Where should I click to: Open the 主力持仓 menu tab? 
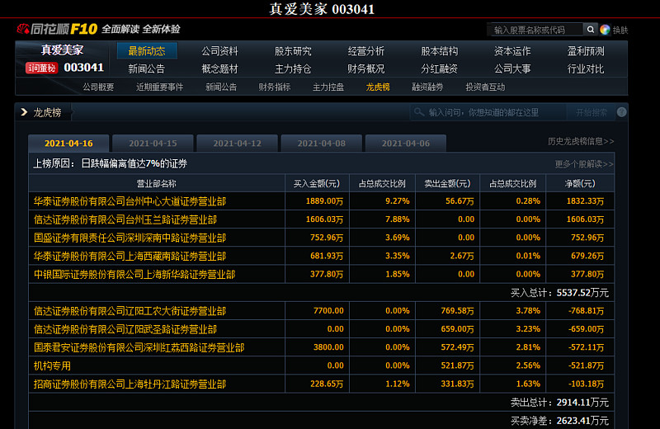click(293, 68)
